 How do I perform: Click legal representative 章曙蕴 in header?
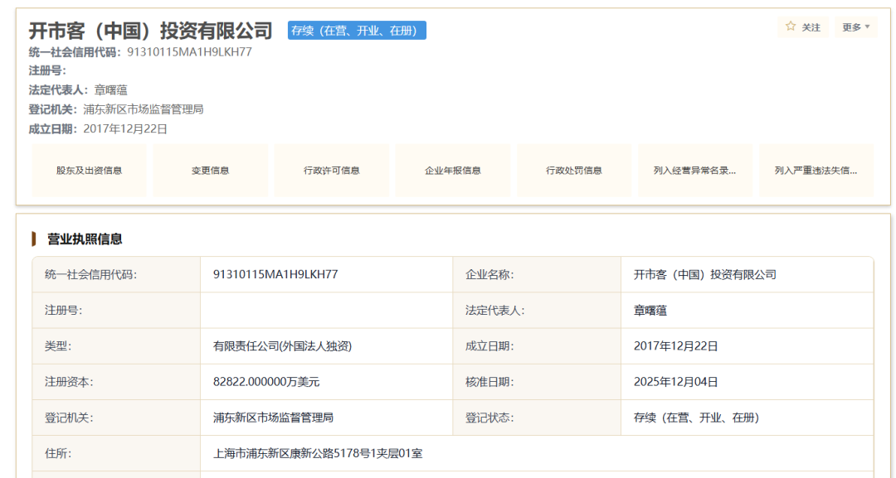110,89
